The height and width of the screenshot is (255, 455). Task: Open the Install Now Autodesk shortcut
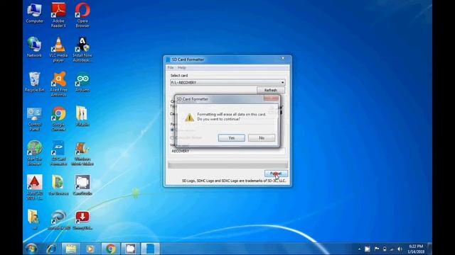coord(82,50)
